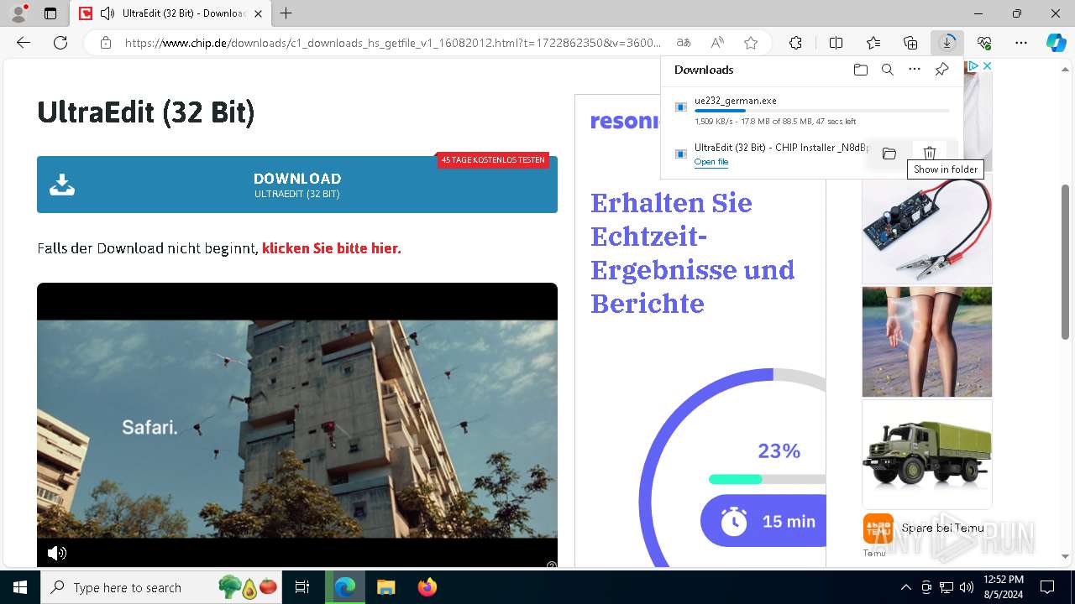The image size is (1075, 604).
Task: Open downloads folder from Downloads panel
Action: 860,70
